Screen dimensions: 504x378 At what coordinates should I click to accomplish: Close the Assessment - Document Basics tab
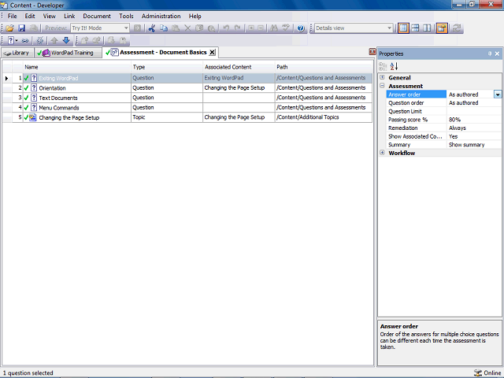pos(212,53)
